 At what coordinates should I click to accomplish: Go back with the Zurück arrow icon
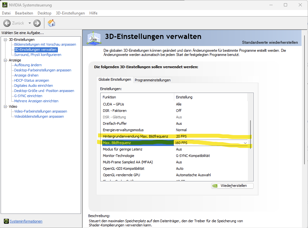7,23
